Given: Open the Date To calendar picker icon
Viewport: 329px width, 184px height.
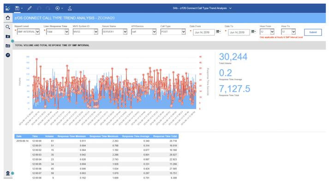Looking at the screenshot, I should (253, 32).
